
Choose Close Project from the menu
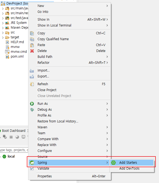pos(70,90)
